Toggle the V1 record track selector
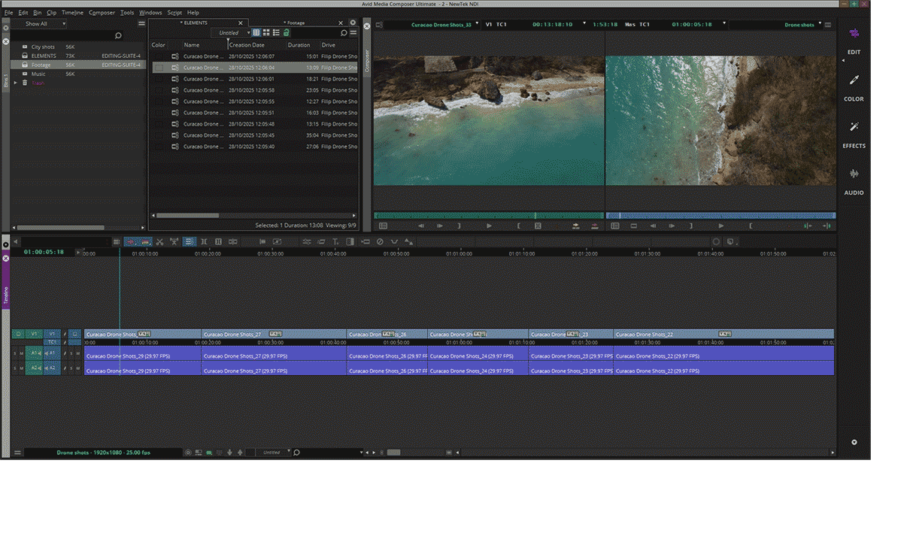Image resolution: width=913 pixels, height=554 pixels. pos(52,334)
